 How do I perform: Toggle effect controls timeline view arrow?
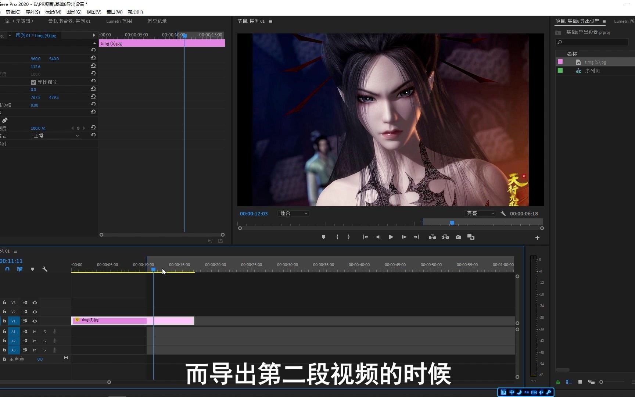pos(94,35)
